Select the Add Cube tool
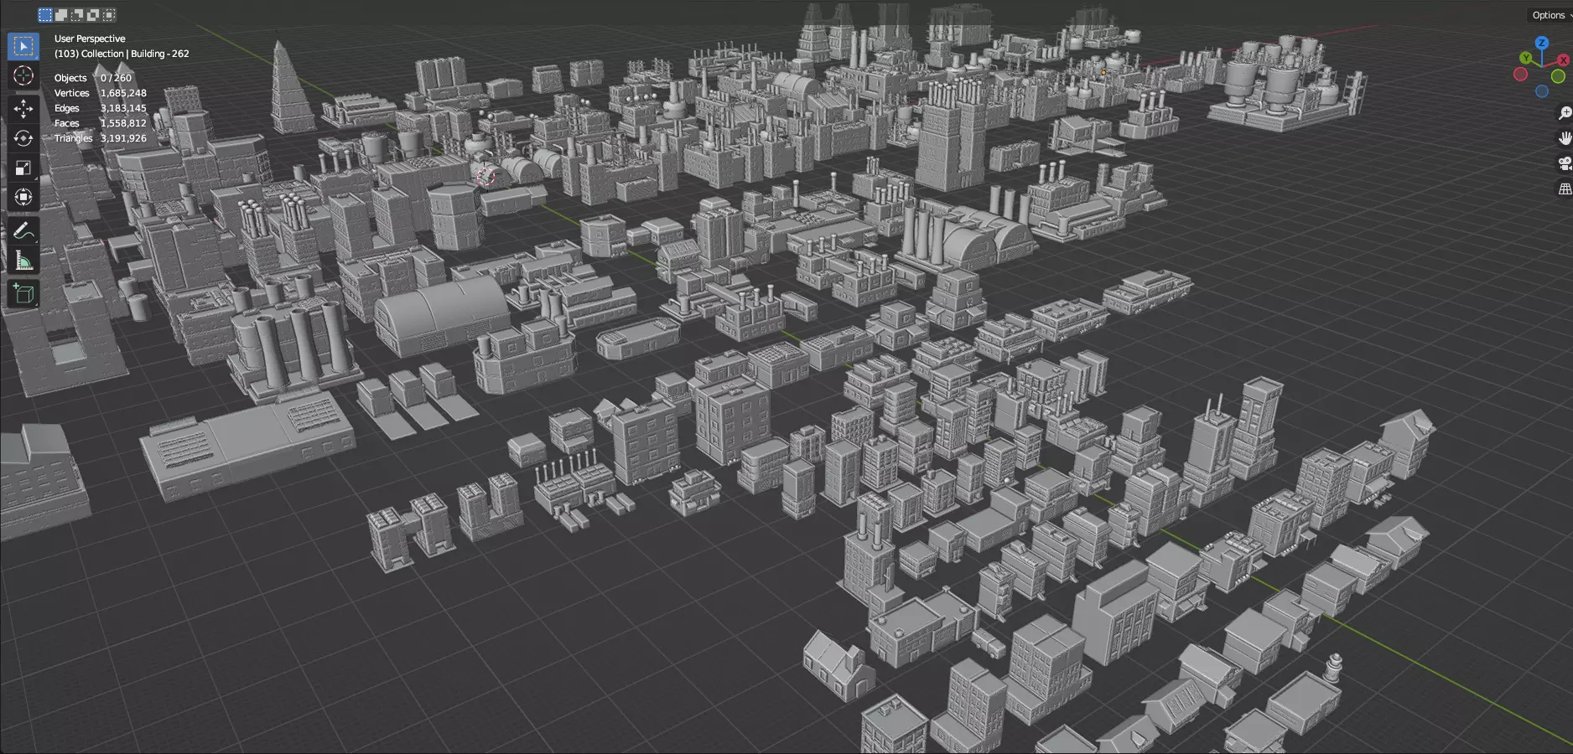1573x754 pixels. click(23, 294)
